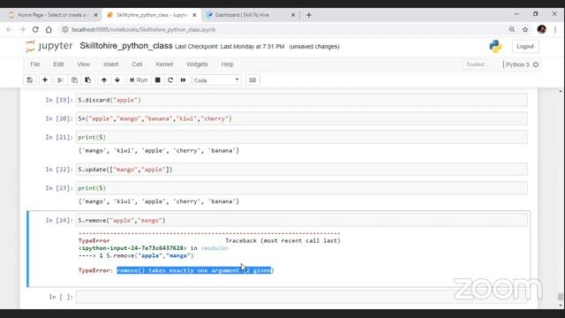This screenshot has height=318, width=565.
Task: Run the selected cell
Action: pos(139,80)
